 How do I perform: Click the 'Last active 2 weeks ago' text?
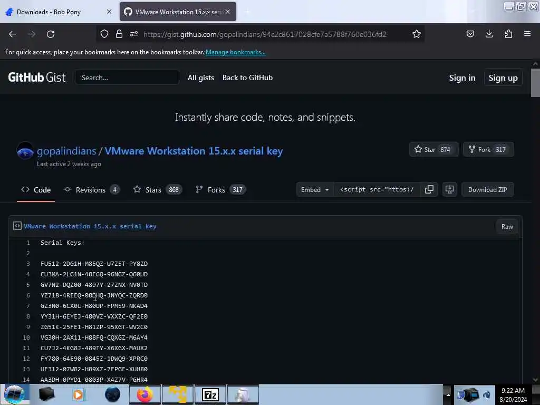pyautogui.click(x=69, y=164)
